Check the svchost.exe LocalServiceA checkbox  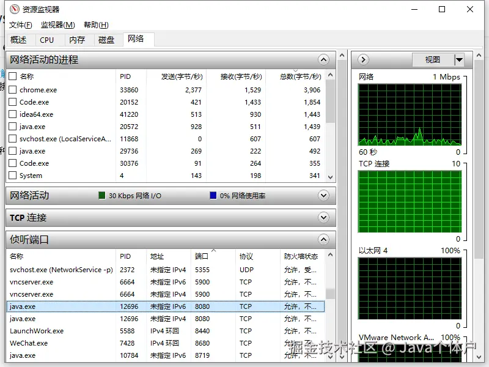[12, 139]
